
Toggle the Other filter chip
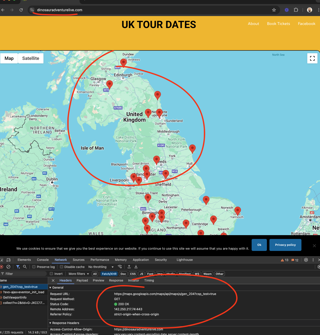[x=220, y=274]
